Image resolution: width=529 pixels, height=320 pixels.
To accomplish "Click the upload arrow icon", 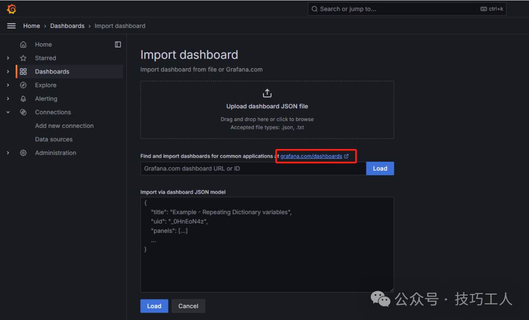I will point(267,93).
